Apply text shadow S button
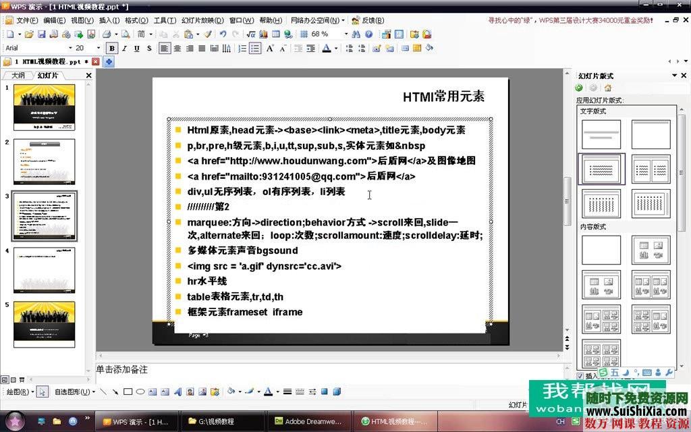The image size is (691, 432). point(149,48)
